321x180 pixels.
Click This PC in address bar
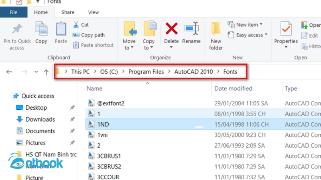(81, 72)
